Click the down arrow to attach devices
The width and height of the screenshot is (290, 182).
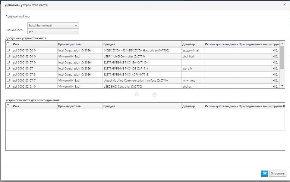tap(136, 94)
